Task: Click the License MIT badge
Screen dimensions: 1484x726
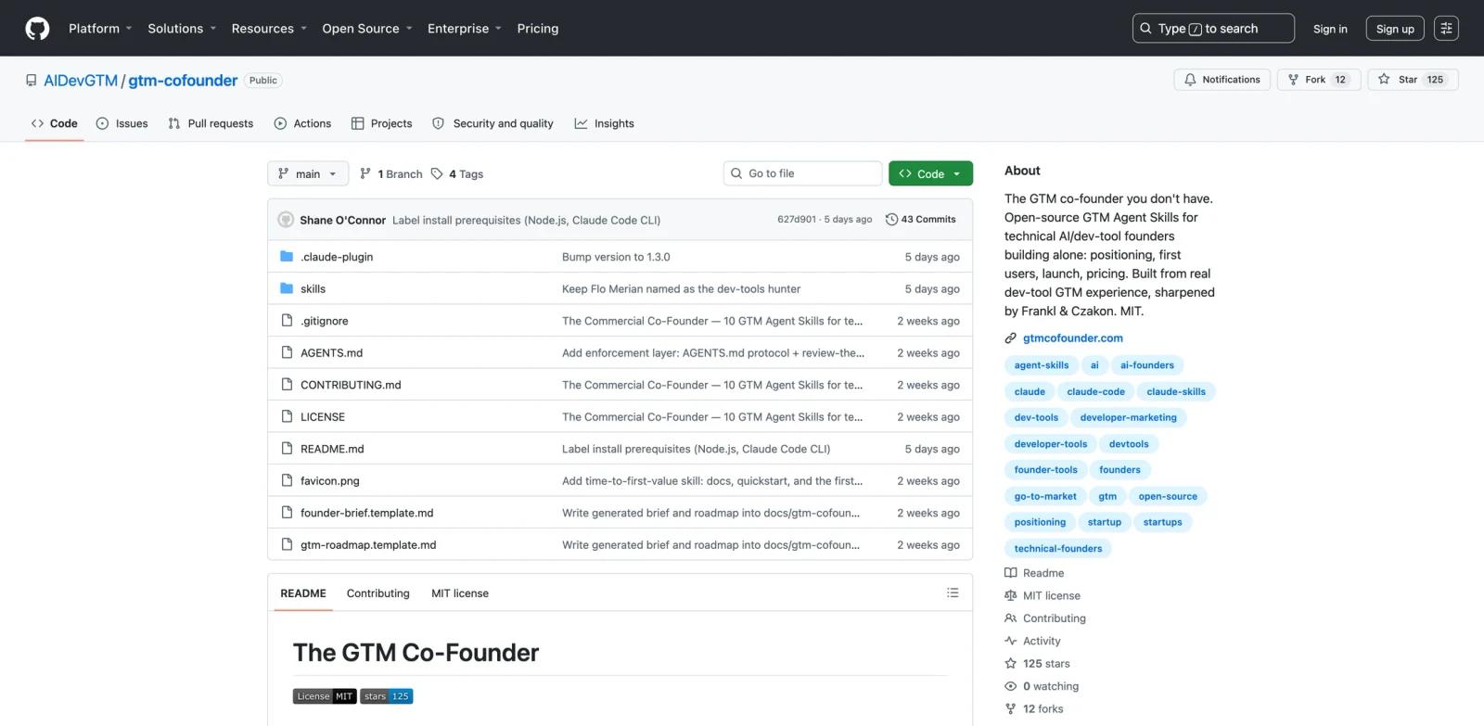Action: coord(325,696)
